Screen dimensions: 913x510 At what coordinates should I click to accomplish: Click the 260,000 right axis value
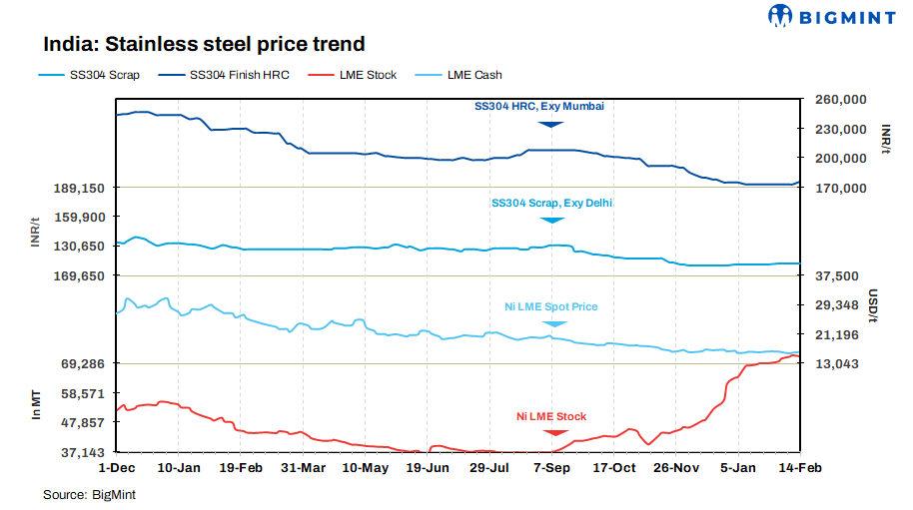[x=837, y=100]
